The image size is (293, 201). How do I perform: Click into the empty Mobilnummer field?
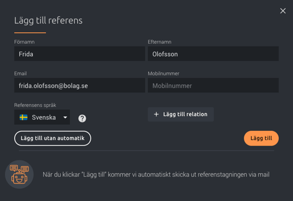(213, 85)
